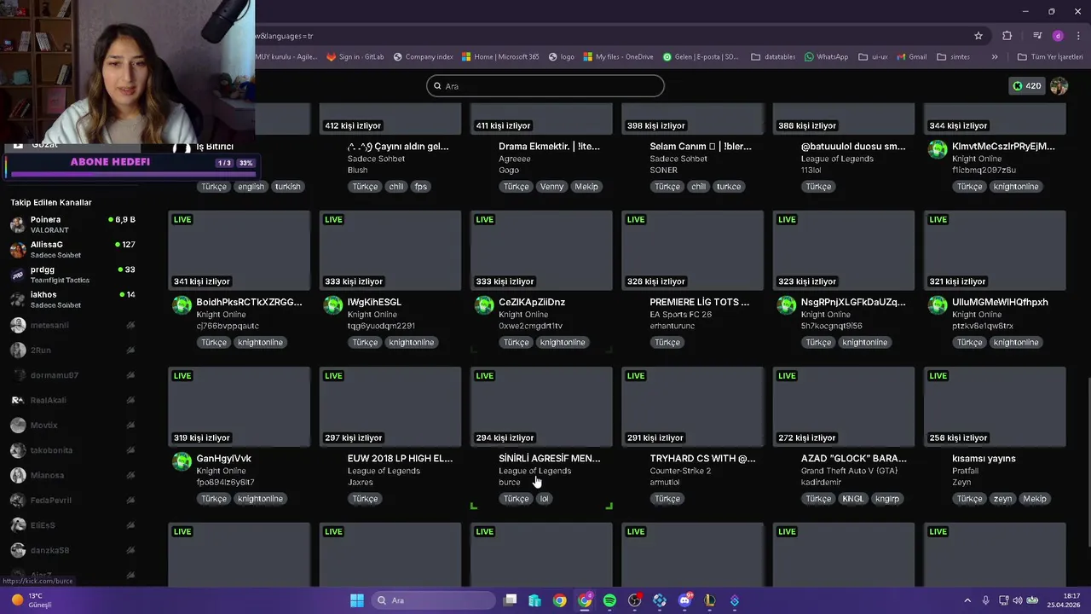Open followed channel iakhos
This screenshot has height=614, width=1091.
[72, 299]
